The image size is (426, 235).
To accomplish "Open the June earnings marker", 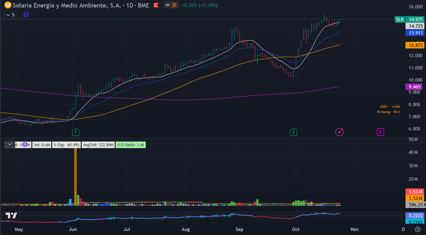I will coord(76,132).
